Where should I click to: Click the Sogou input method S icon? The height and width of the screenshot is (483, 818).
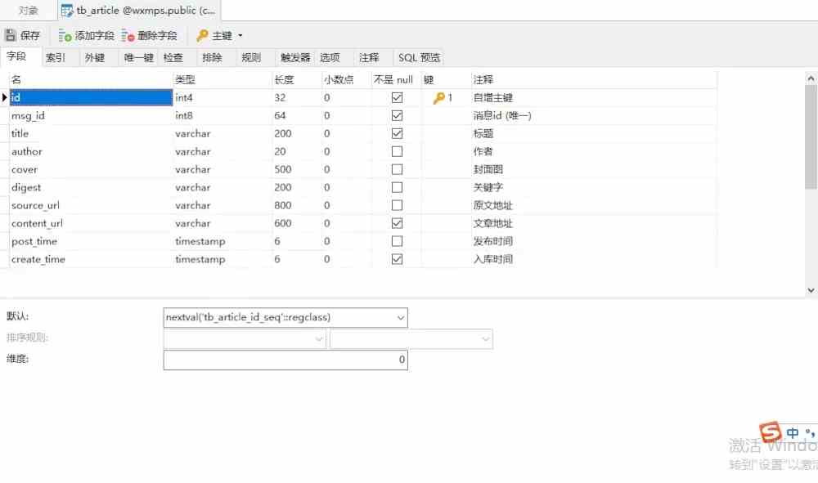click(770, 432)
